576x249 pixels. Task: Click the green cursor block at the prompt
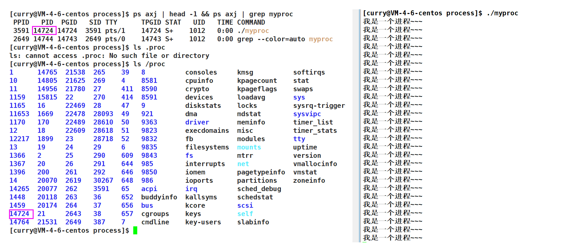135,230
